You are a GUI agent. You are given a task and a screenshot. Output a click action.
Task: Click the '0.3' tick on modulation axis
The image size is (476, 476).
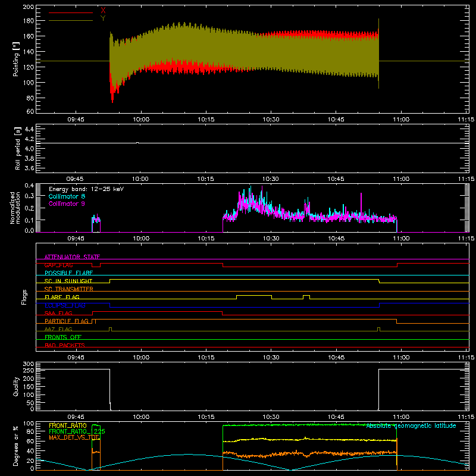pos(29,196)
